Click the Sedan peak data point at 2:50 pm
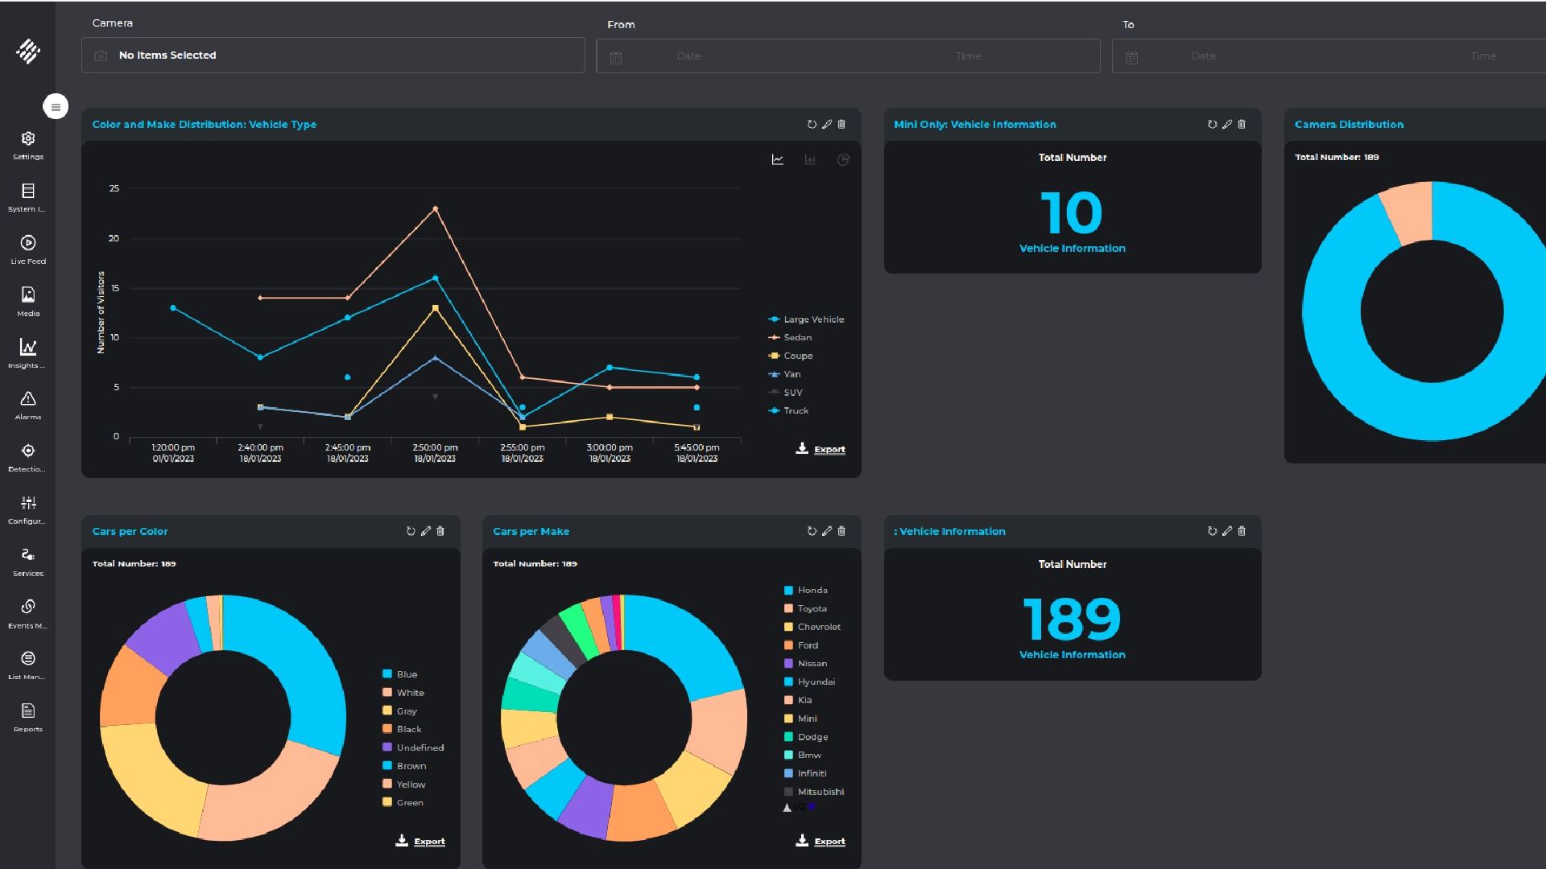 [x=436, y=208]
